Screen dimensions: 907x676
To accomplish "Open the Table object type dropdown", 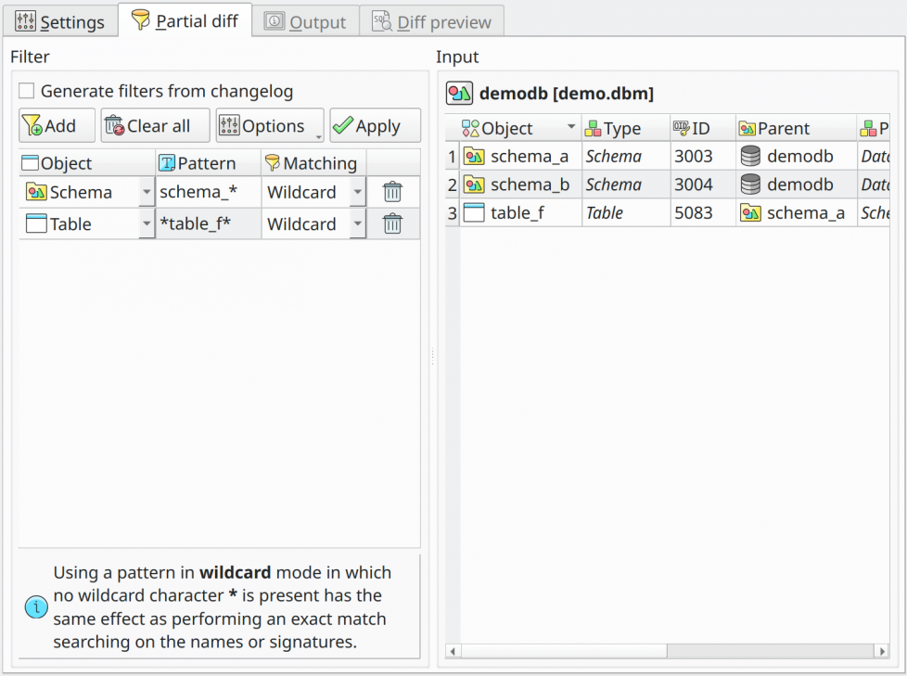I will (147, 223).
